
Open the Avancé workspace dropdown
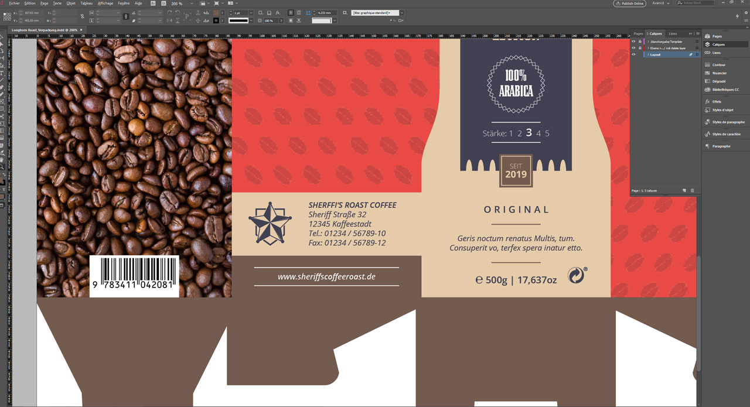661,3
